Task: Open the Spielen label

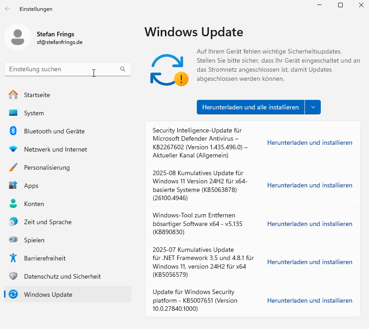Action: coord(34,240)
